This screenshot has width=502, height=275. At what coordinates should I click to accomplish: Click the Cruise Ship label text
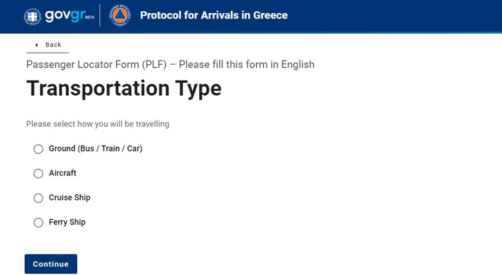(70, 198)
